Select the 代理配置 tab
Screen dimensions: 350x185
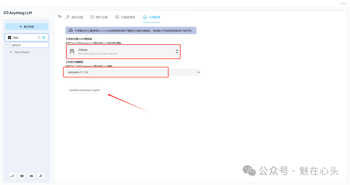tap(152, 17)
